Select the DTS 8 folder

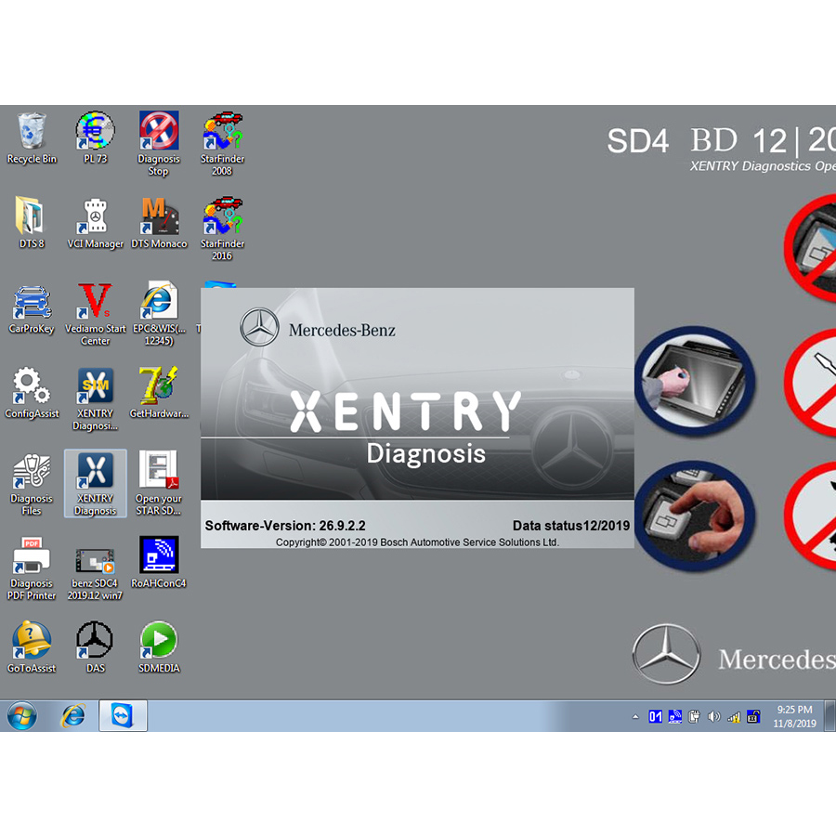tap(32, 218)
